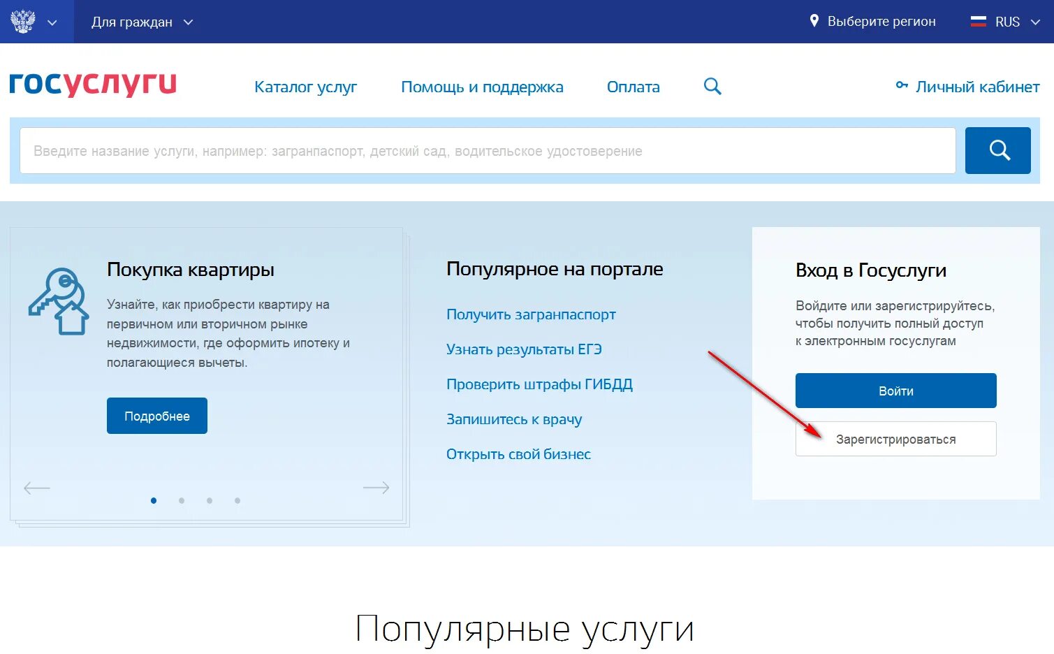Screen dimensions: 1054x654
Task: Click 'Популярное на портале' heading
Action: coord(555,269)
